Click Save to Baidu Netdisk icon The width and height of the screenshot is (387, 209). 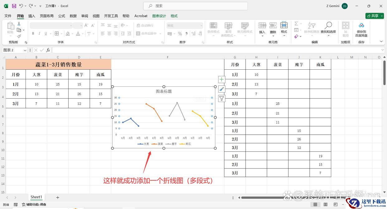coord(361,26)
